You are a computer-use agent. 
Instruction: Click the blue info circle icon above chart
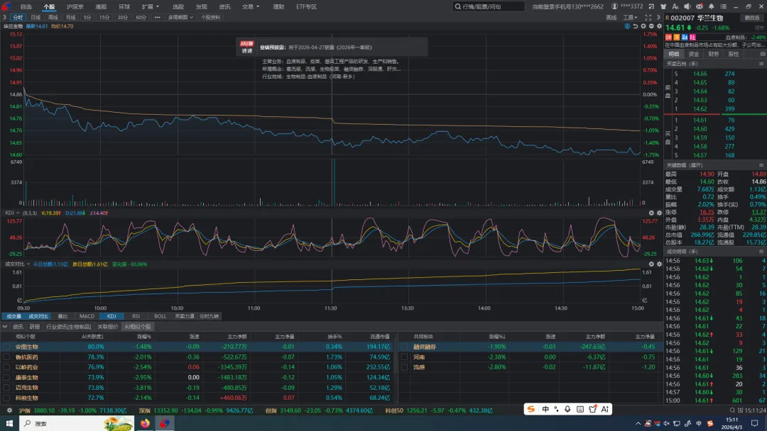(x=627, y=26)
